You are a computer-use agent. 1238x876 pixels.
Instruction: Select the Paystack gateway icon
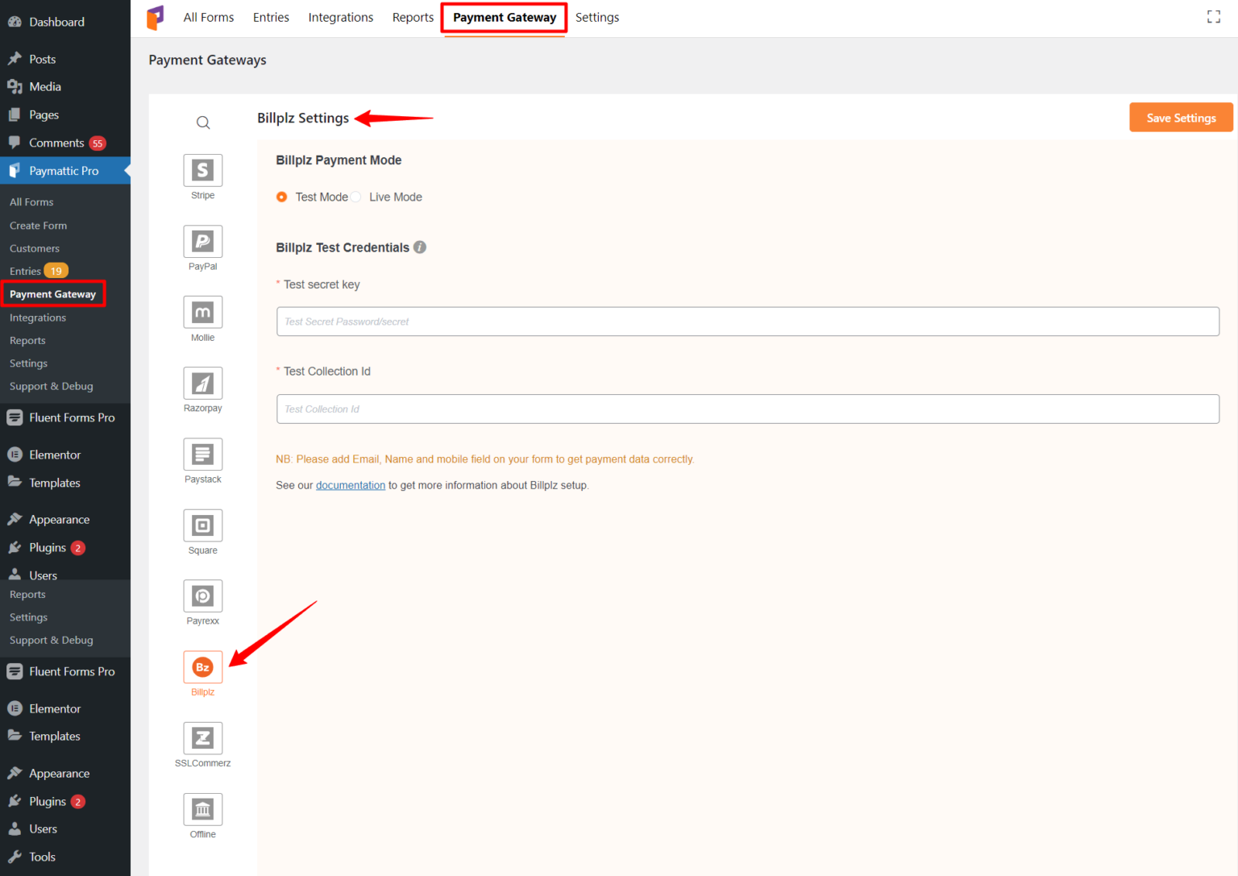202,454
